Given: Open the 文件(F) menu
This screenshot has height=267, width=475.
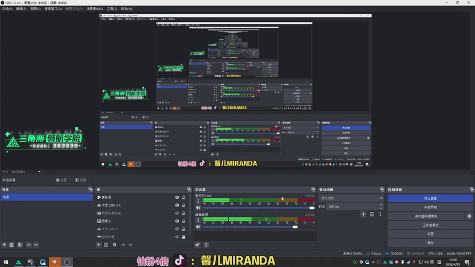Looking at the screenshot, I should pos(7,9).
